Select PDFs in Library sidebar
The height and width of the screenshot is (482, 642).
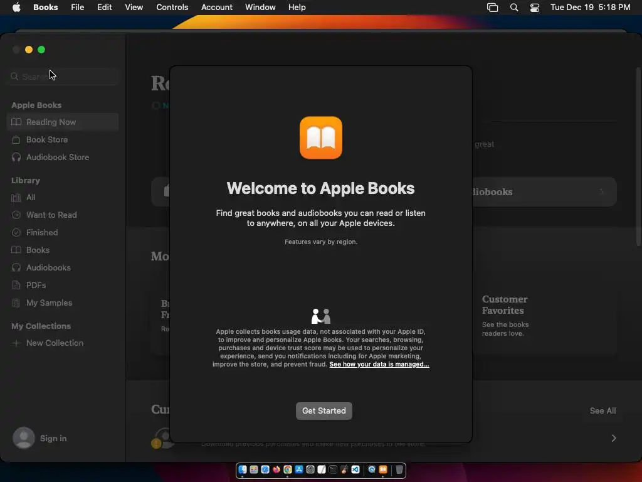63,286
